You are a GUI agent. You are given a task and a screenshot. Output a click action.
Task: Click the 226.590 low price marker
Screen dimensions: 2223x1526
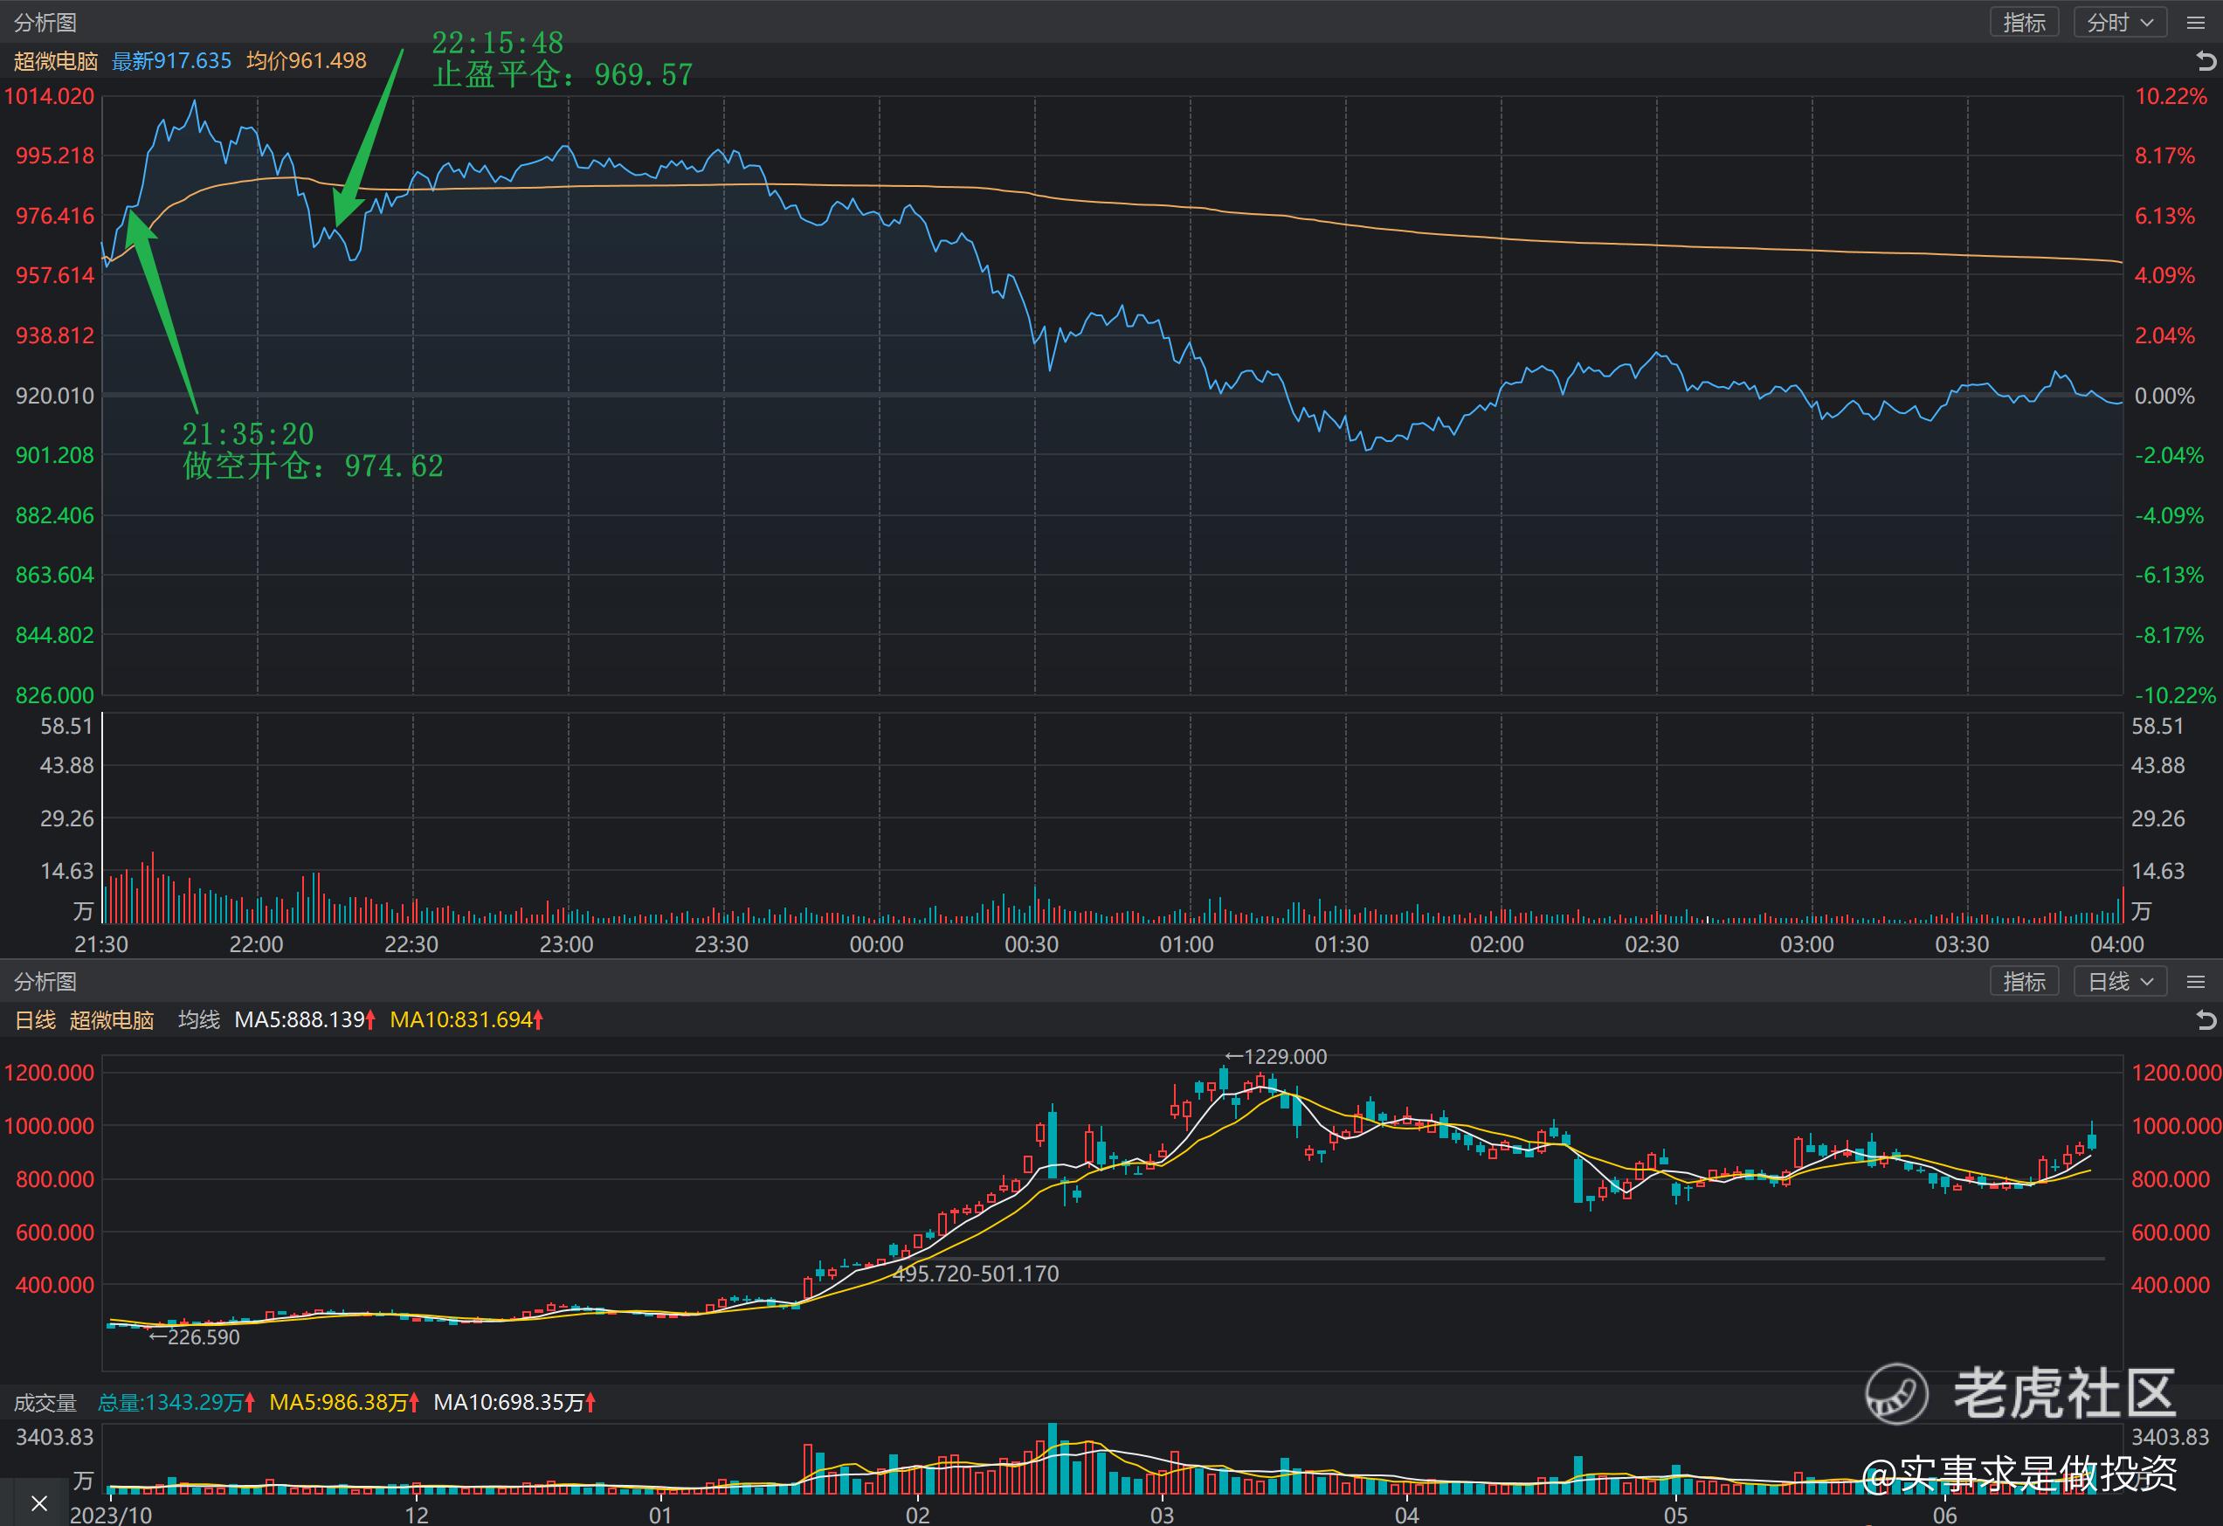194,1336
